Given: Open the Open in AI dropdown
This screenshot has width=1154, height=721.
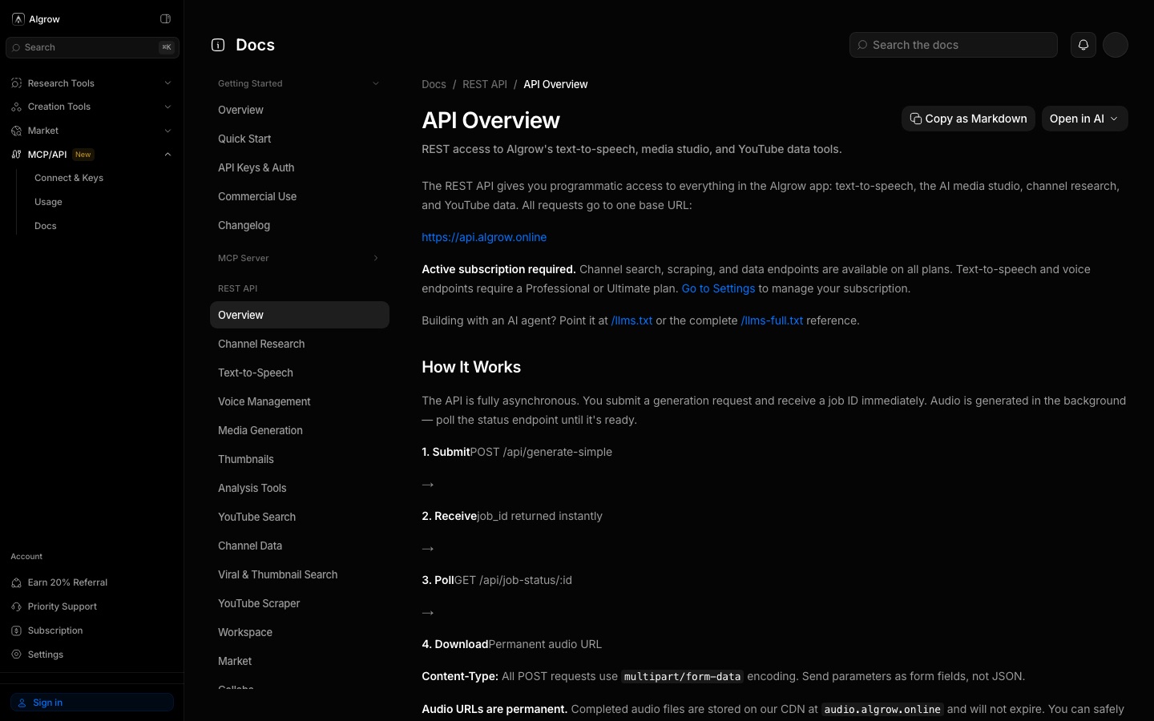Looking at the screenshot, I should (1084, 119).
